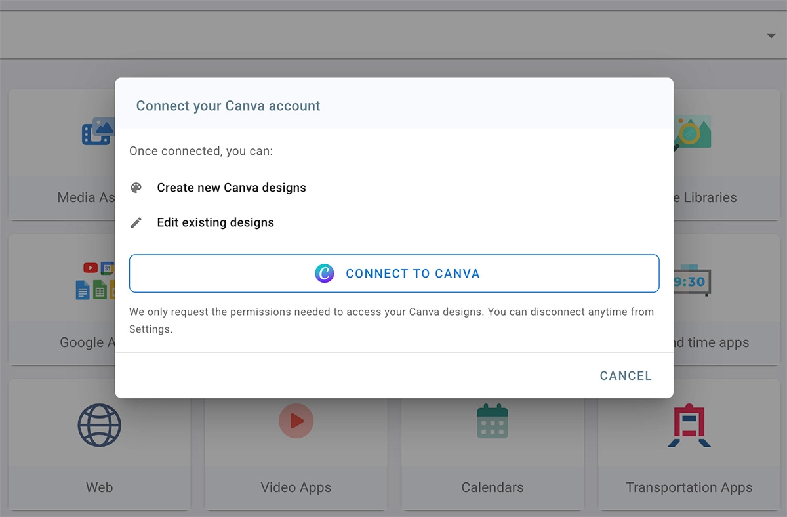This screenshot has height=517, width=787.
Task: Click the pencil icon beside Edit existing designs
Action: [136, 222]
